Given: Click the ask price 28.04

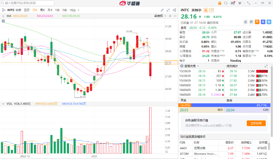Looking at the screenshot, I should click(230, 110).
